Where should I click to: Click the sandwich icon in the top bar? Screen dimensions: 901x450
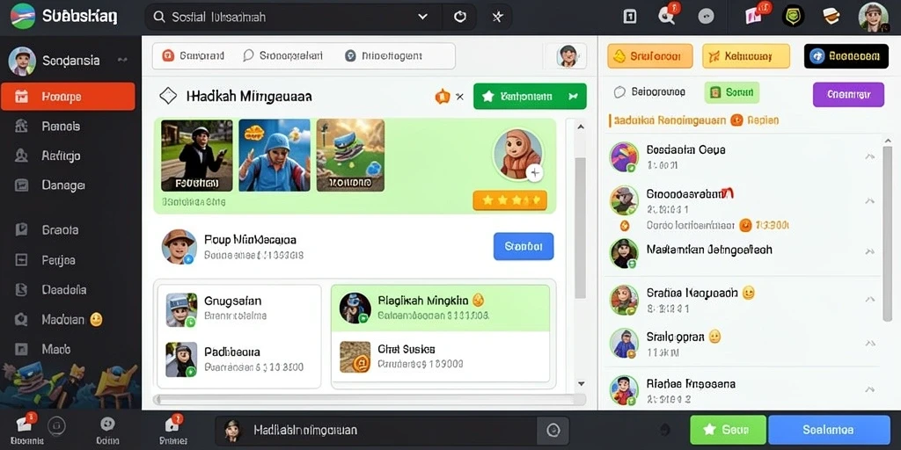click(831, 16)
